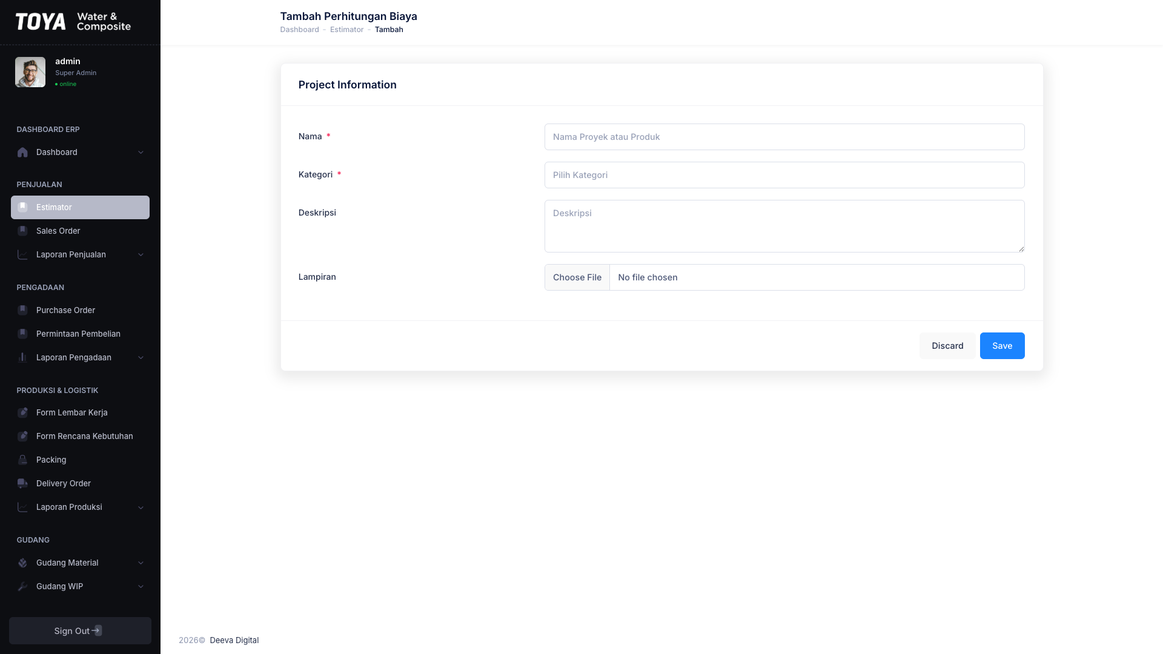
Task: Open the Delivery Order menu item
Action: click(80, 483)
